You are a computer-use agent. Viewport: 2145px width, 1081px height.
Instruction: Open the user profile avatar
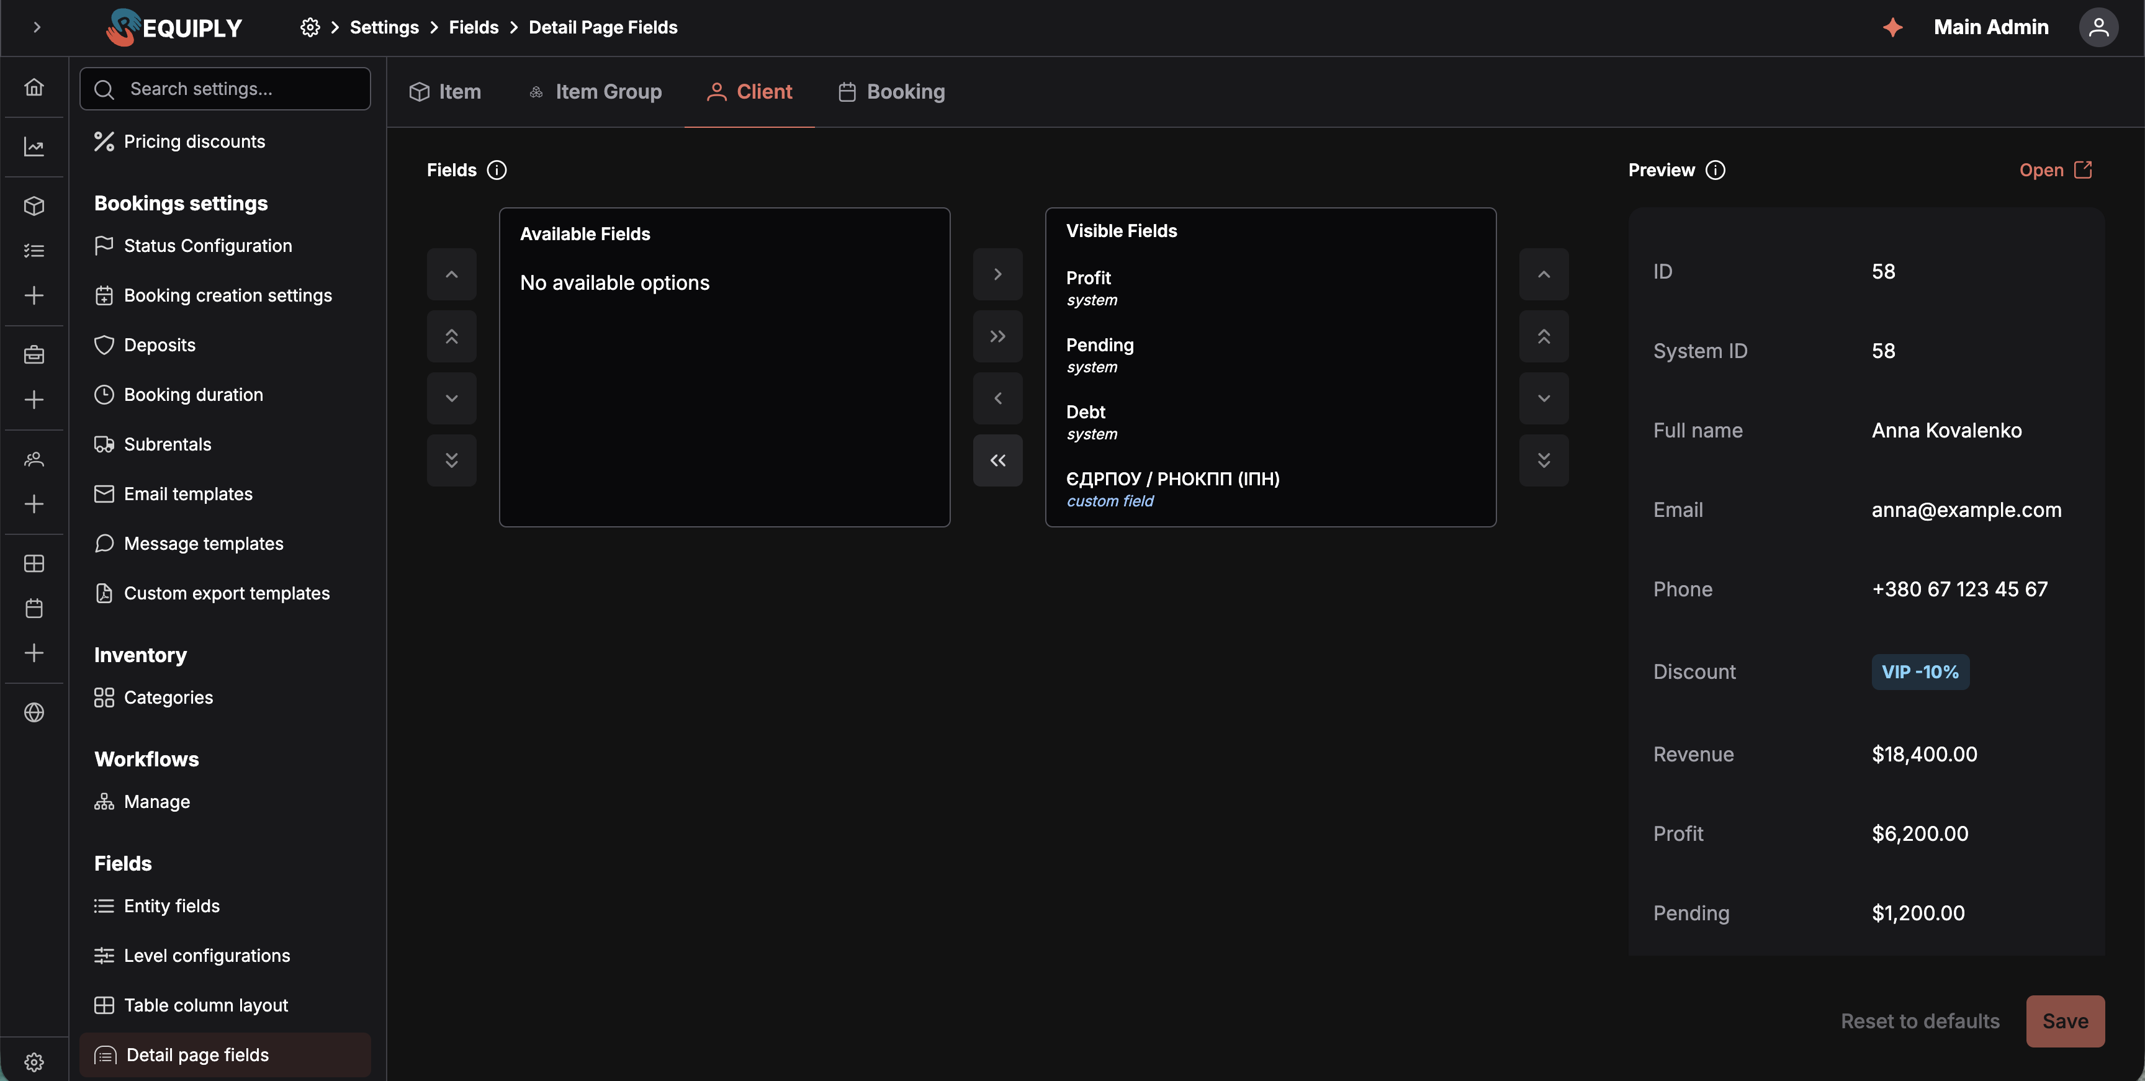point(2098,27)
